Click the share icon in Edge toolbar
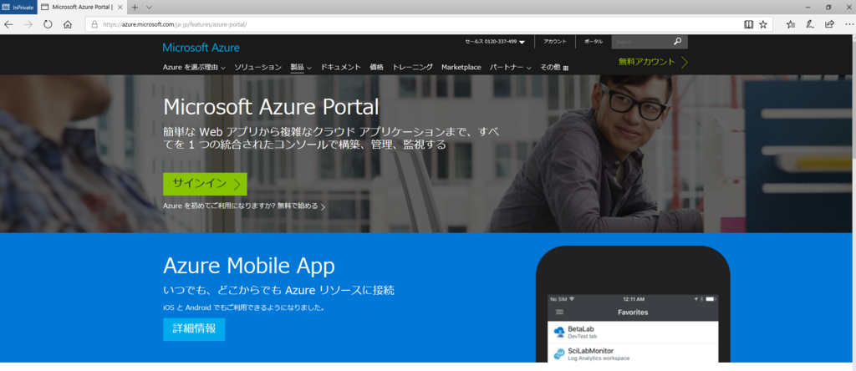Viewport: 856px width, 371px height. (830, 24)
